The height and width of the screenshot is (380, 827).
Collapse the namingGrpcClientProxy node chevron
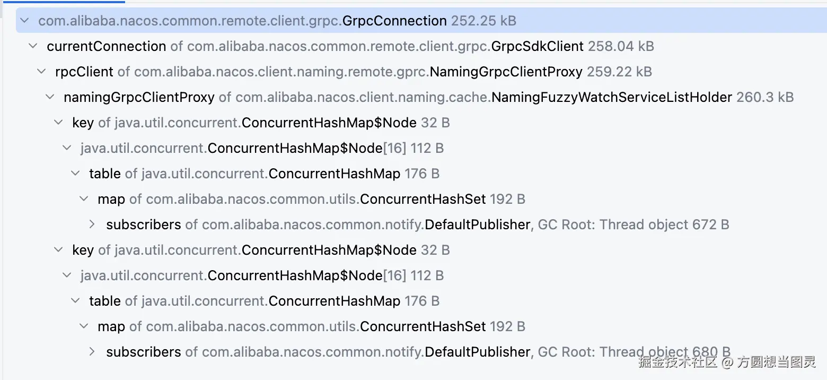pyautogui.click(x=50, y=97)
